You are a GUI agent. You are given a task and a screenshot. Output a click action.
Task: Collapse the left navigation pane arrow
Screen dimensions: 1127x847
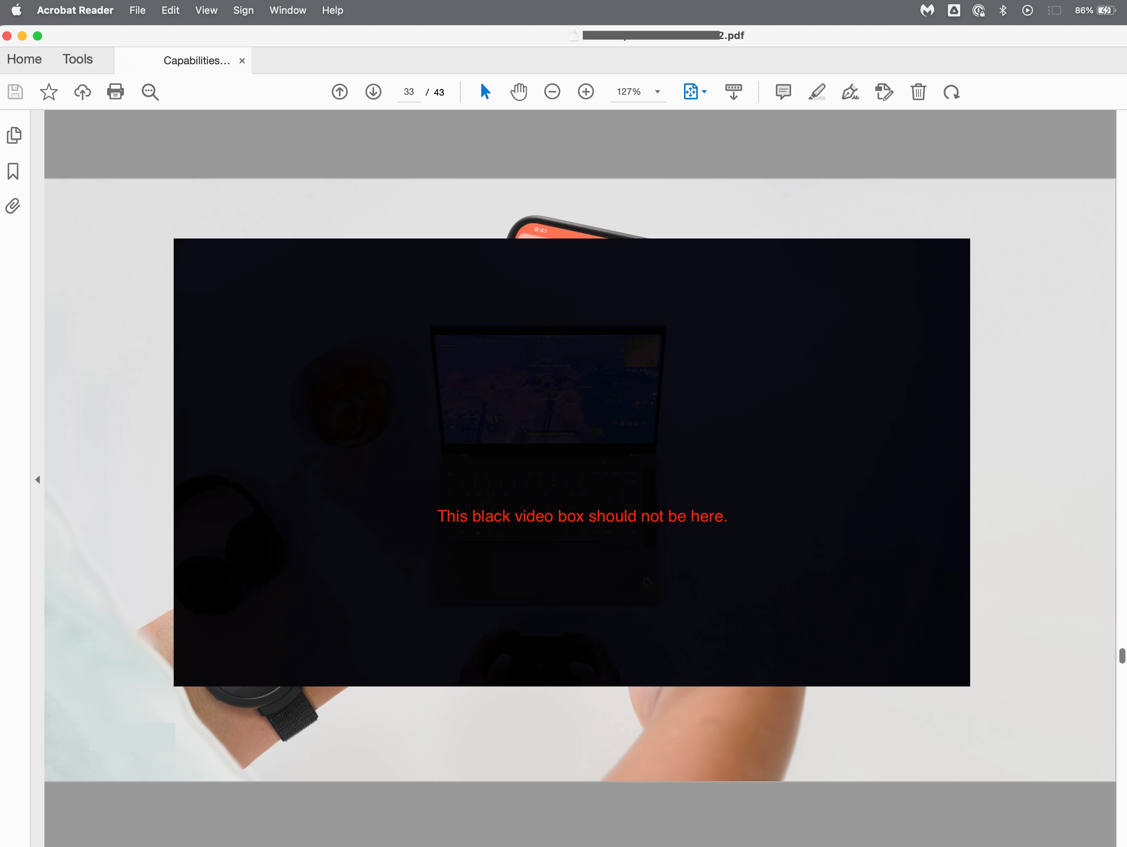(x=38, y=479)
